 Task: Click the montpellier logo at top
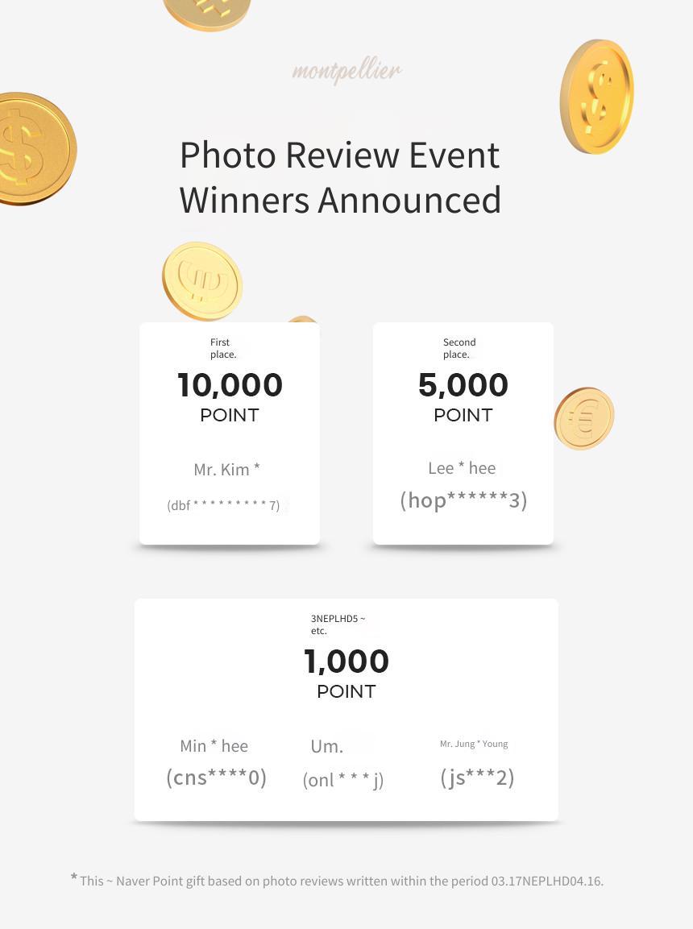(346, 72)
